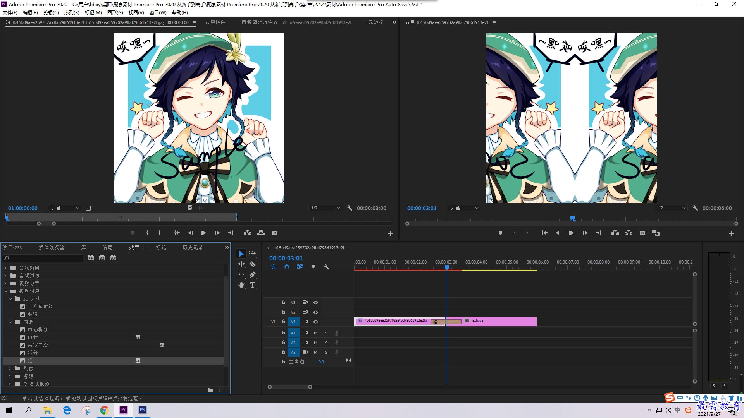This screenshot has height=418, width=744.
Task: Open Source monitor settings wrench
Action: pyautogui.click(x=350, y=208)
